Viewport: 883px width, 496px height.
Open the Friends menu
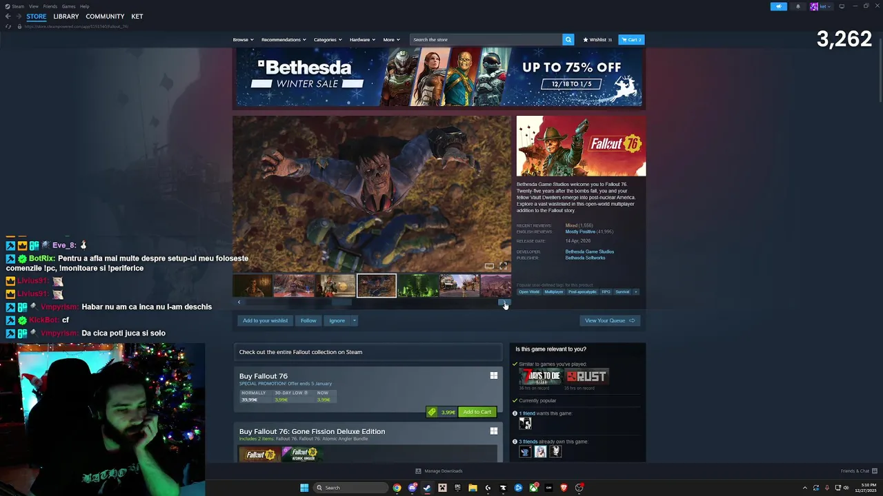pos(50,6)
